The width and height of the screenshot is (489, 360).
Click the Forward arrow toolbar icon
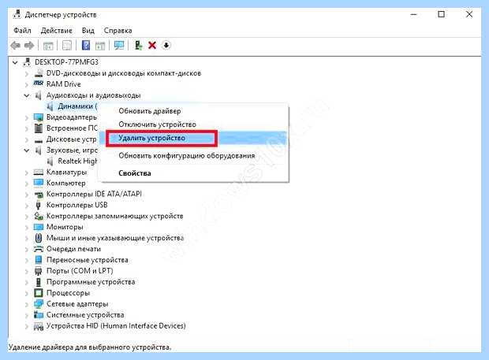point(29,46)
